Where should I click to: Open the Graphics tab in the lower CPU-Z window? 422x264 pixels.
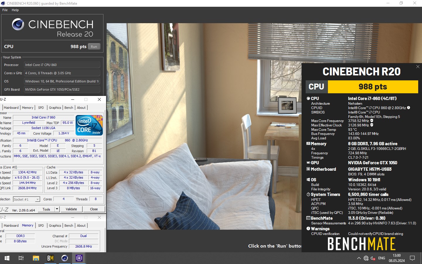[x=55, y=226]
